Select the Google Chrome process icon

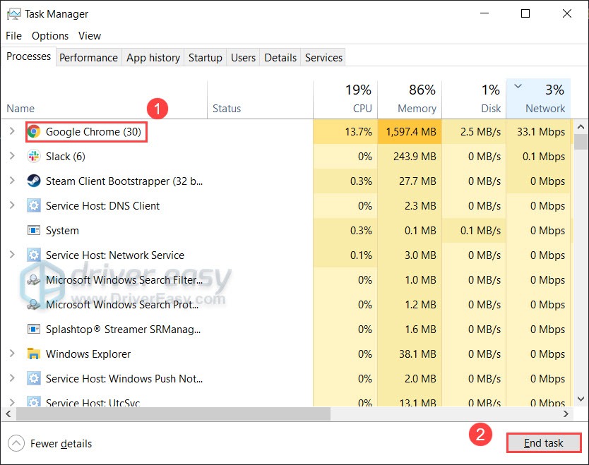coord(34,132)
